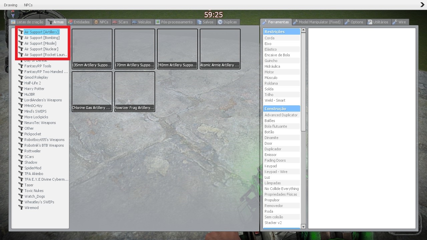The image size is (427, 240).
Task: Choose the Howitzer Frag Artillery weapon
Action: tap(135, 92)
